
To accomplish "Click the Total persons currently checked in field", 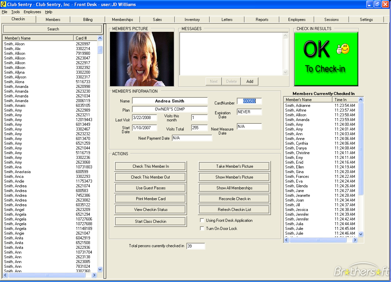I will coord(196,246).
